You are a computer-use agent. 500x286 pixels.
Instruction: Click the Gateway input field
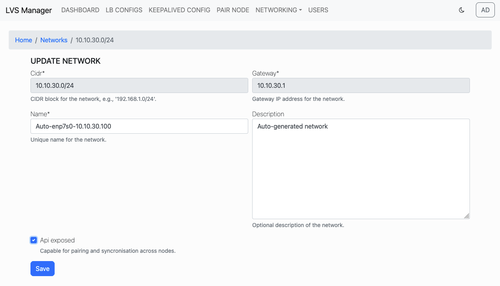361,85
